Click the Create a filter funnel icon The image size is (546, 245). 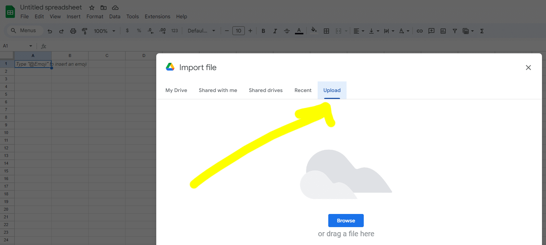pyautogui.click(x=455, y=31)
